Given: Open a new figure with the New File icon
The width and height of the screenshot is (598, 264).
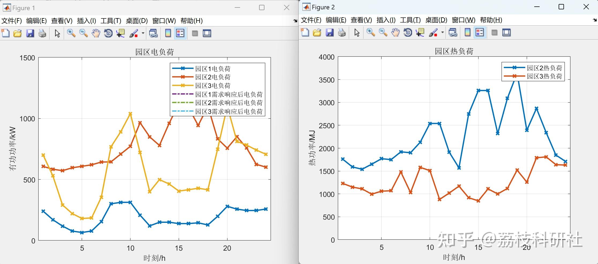Looking at the screenshot, I should click(x=6, y=33).
